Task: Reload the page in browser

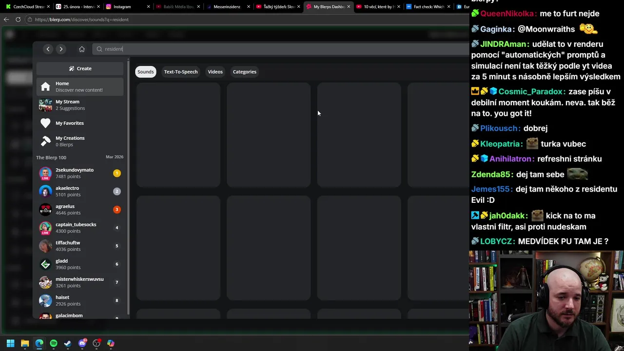Action: 18,19
